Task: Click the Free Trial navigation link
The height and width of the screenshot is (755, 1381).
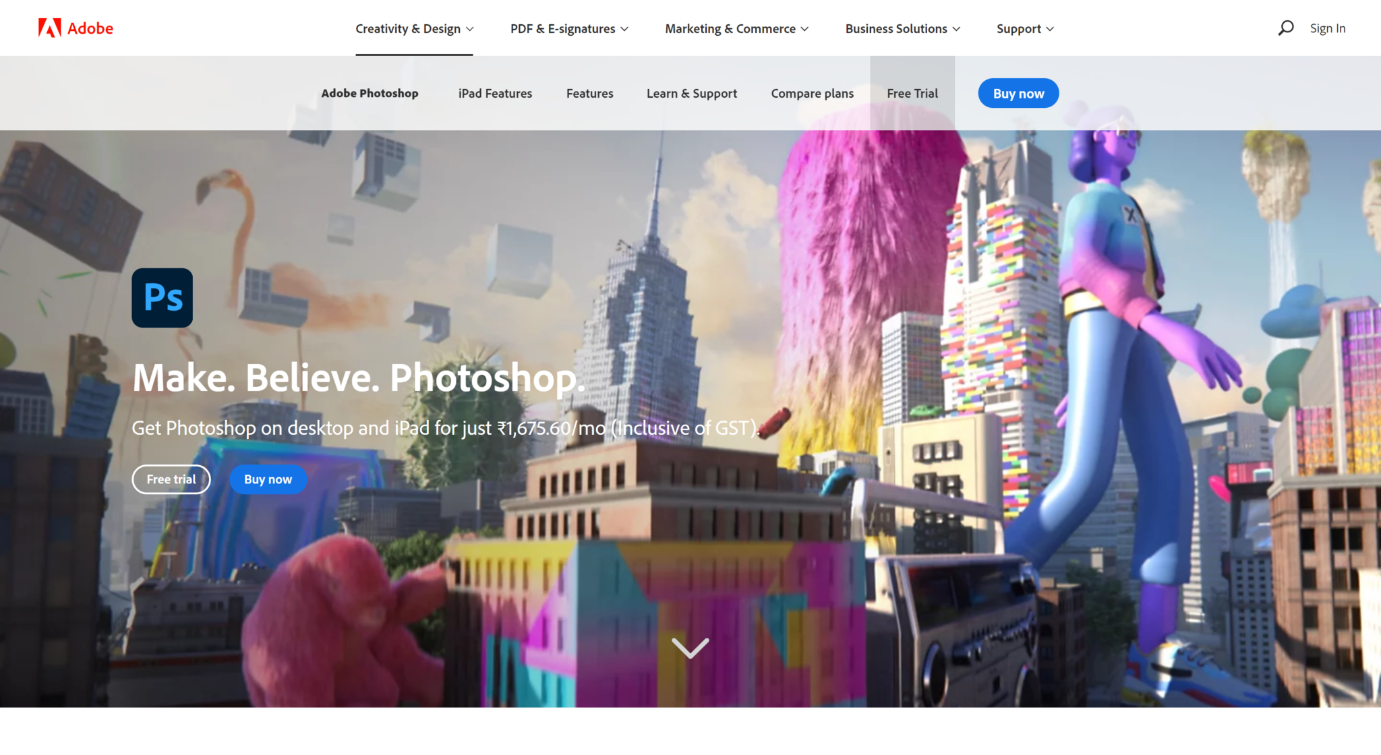Action: click(912, 93)
